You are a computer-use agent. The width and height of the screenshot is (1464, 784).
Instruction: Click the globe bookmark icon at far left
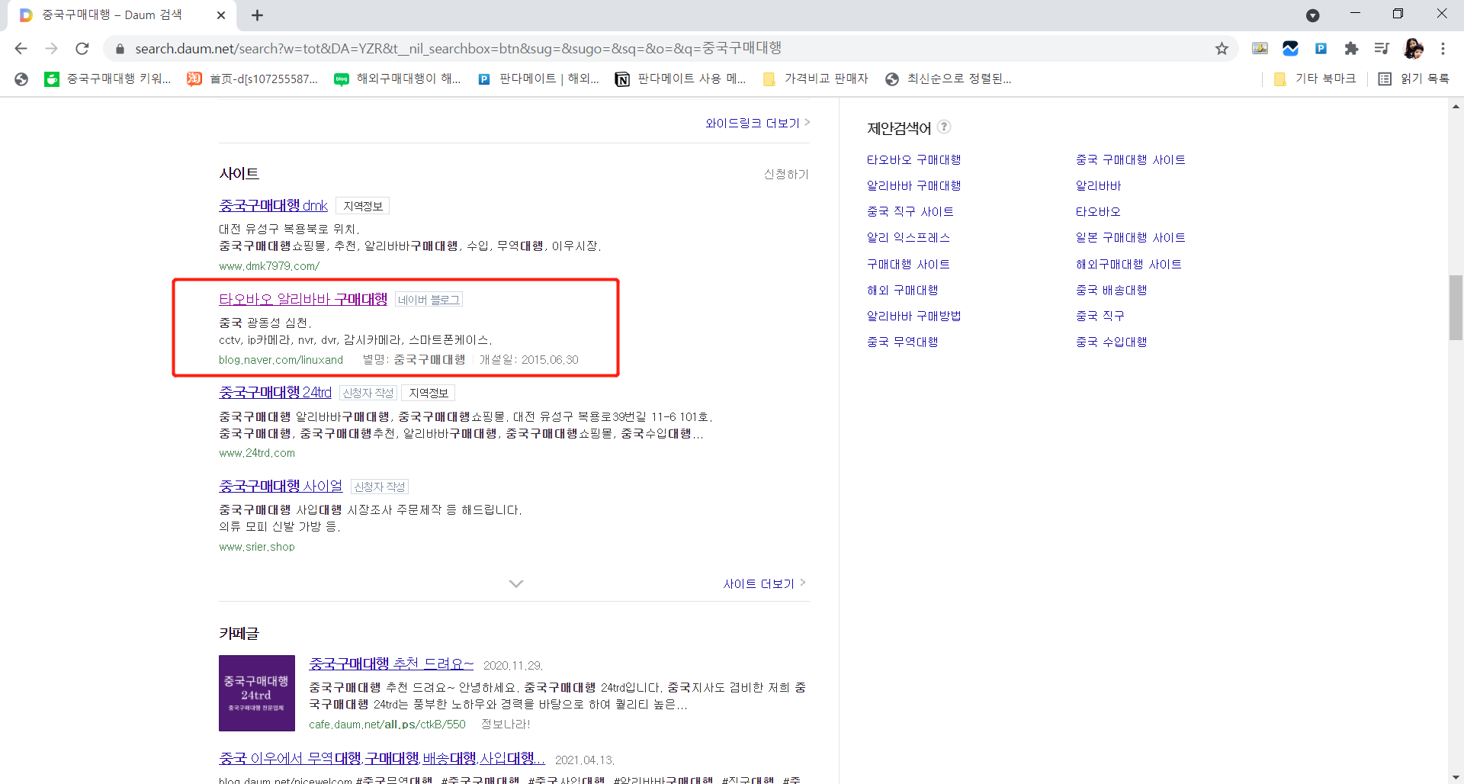click(21, 79)
